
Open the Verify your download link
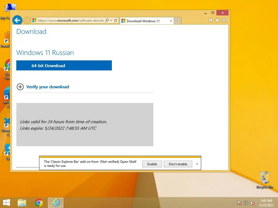[x=48, y=87]
